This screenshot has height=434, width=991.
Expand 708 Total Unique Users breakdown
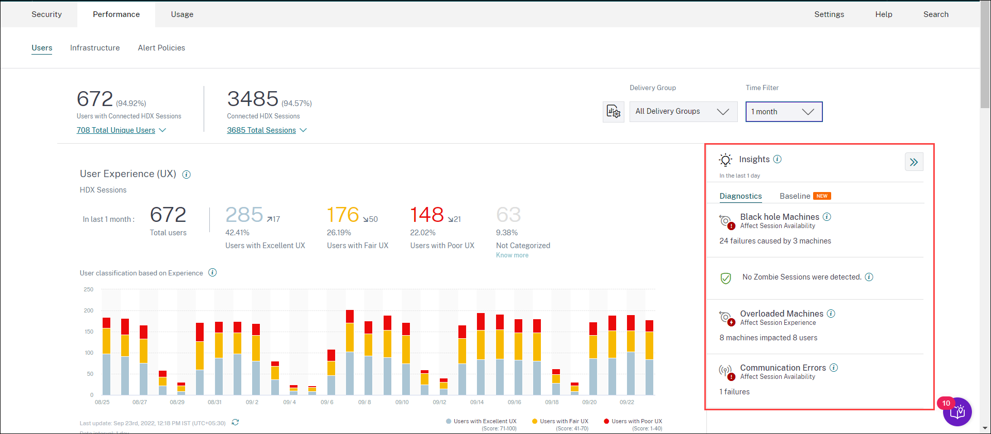pyautogui.click(x=121, y=130)
